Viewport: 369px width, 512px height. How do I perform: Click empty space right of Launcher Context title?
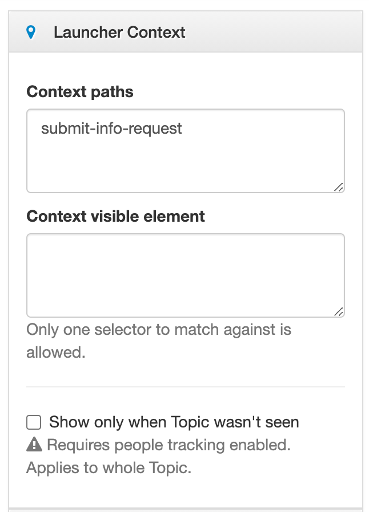pos(274,32)
